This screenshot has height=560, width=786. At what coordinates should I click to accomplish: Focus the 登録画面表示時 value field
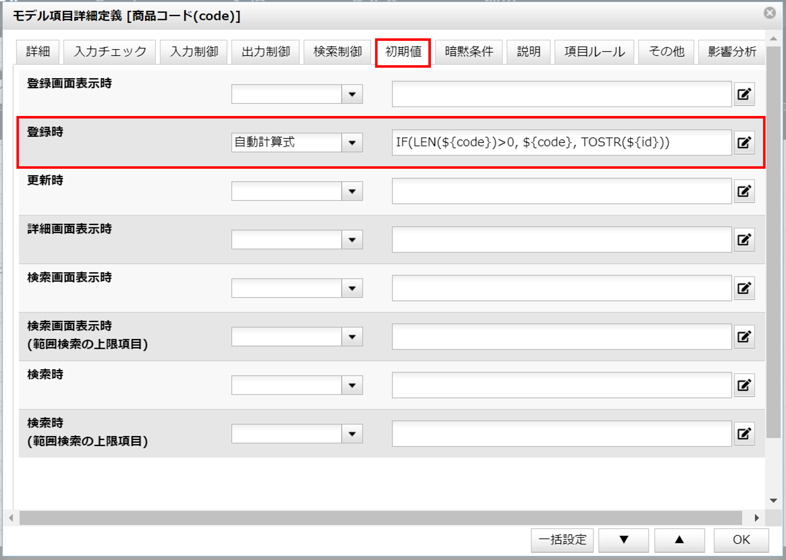(x=561, y=94)
